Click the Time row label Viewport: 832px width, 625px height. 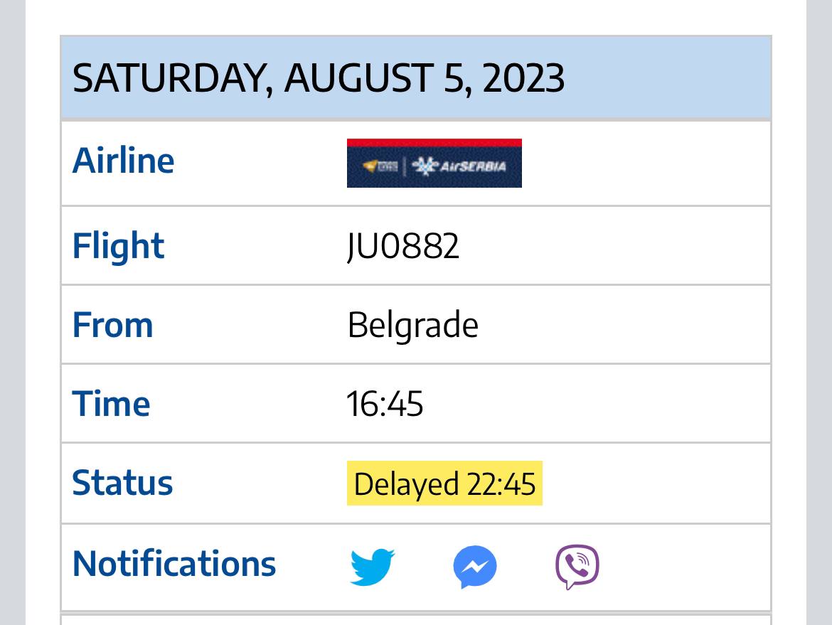pos(111,404)
